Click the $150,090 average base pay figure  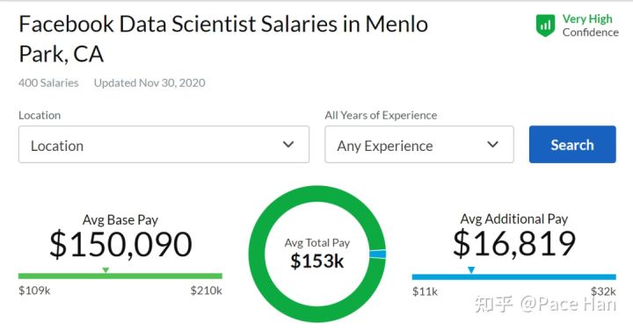(x=120, y=245)
